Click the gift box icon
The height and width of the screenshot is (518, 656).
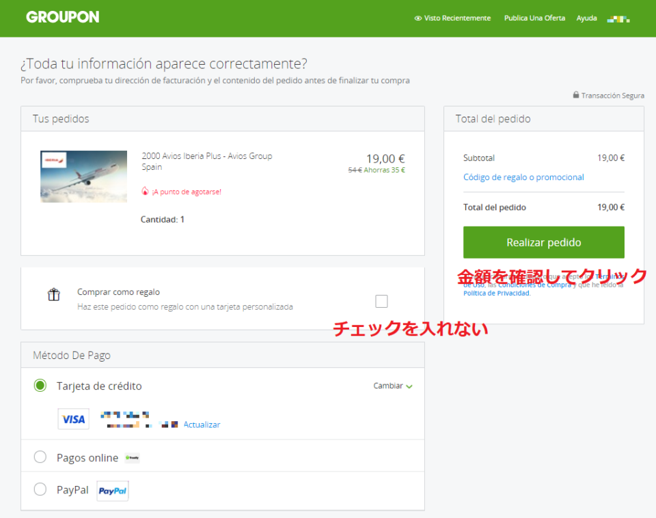(54, 295)
